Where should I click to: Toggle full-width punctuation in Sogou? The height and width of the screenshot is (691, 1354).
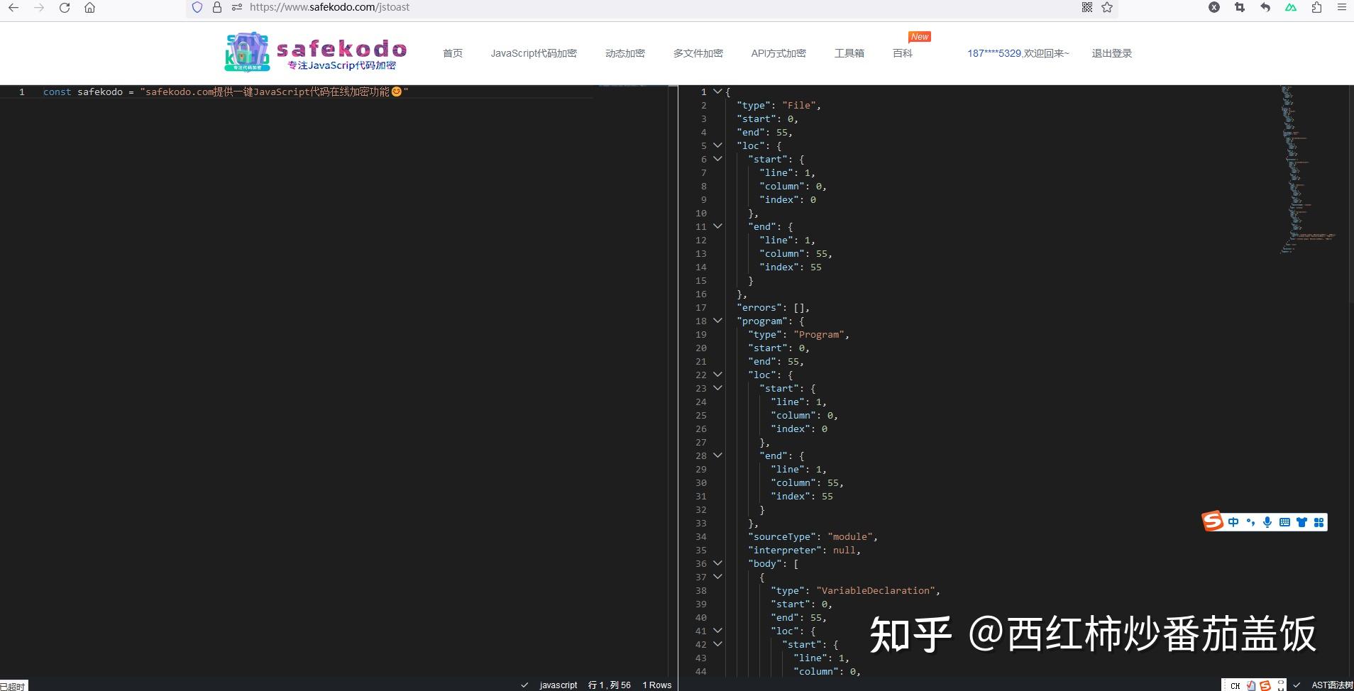(1249, 522)
